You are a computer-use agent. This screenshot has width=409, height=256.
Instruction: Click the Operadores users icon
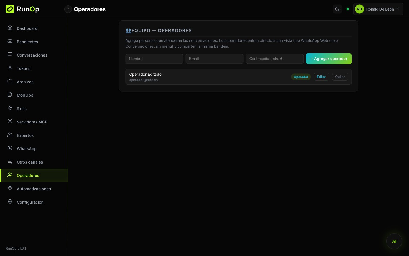coord(10,175)
